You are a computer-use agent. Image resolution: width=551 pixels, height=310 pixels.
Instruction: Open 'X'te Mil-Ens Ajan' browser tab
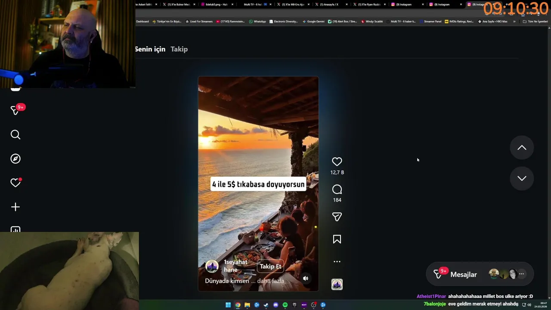[293, 4]
